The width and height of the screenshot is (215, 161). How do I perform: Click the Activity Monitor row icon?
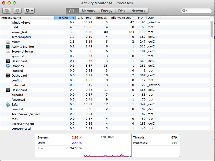click(x=8, y=47)
